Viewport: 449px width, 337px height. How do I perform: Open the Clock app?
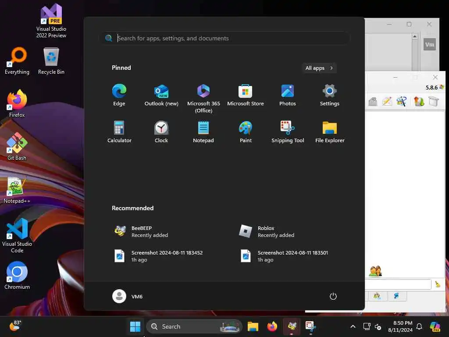coord(161,132)
